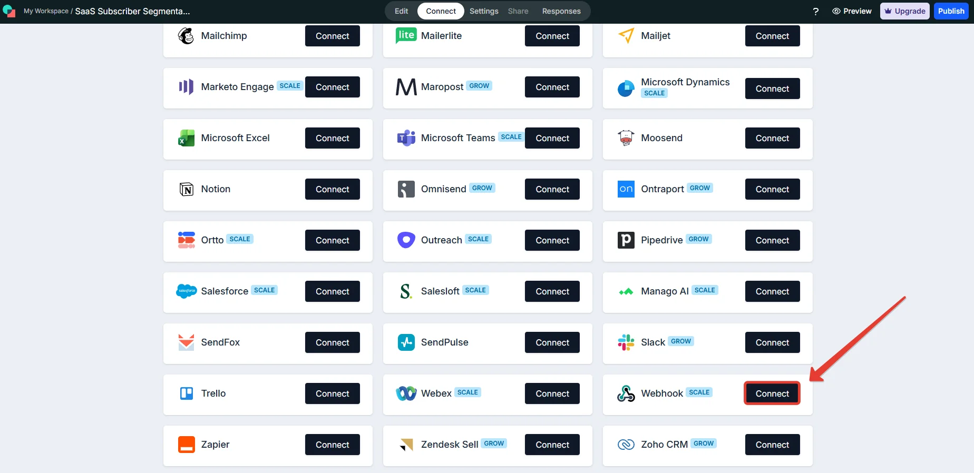Connect the Zendesk Sell integration

tap(552, 445)
